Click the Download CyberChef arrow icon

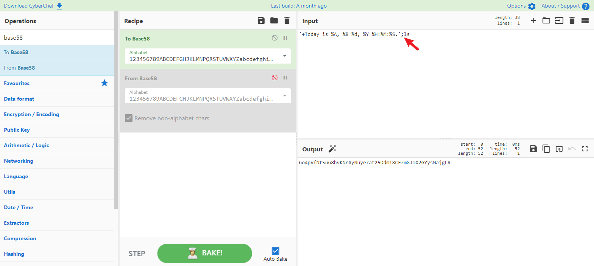(x=59, y=6)
